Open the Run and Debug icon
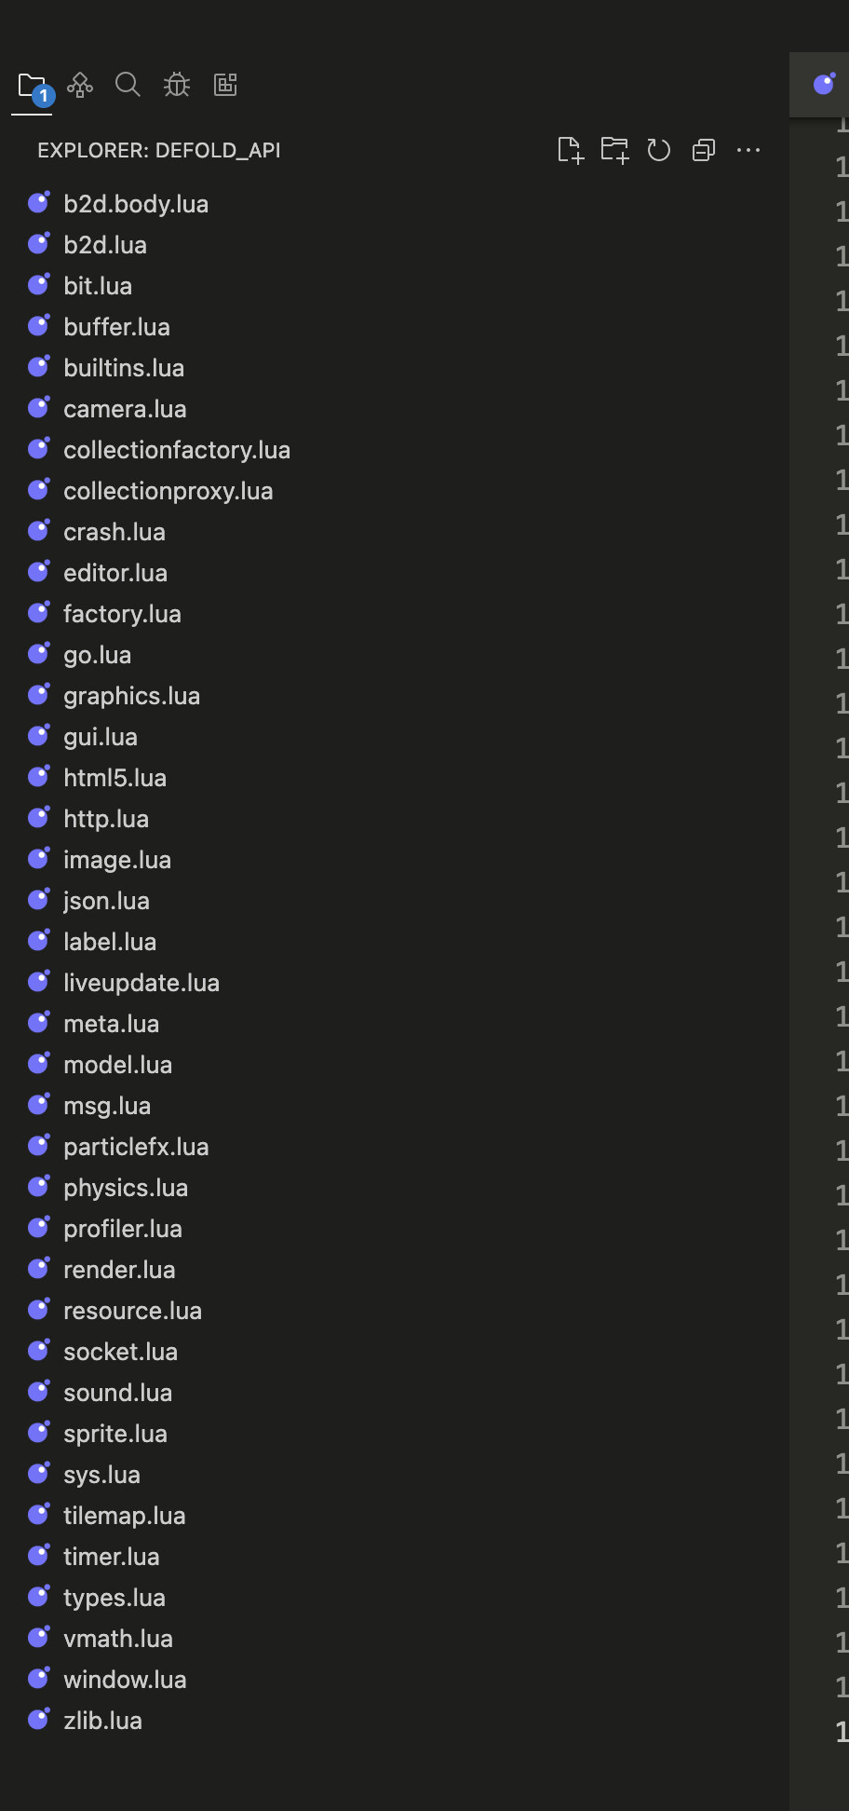 point(177,85)
